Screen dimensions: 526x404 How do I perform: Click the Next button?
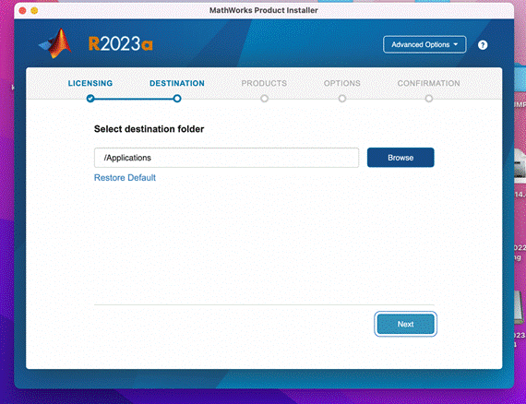(405, 324)
